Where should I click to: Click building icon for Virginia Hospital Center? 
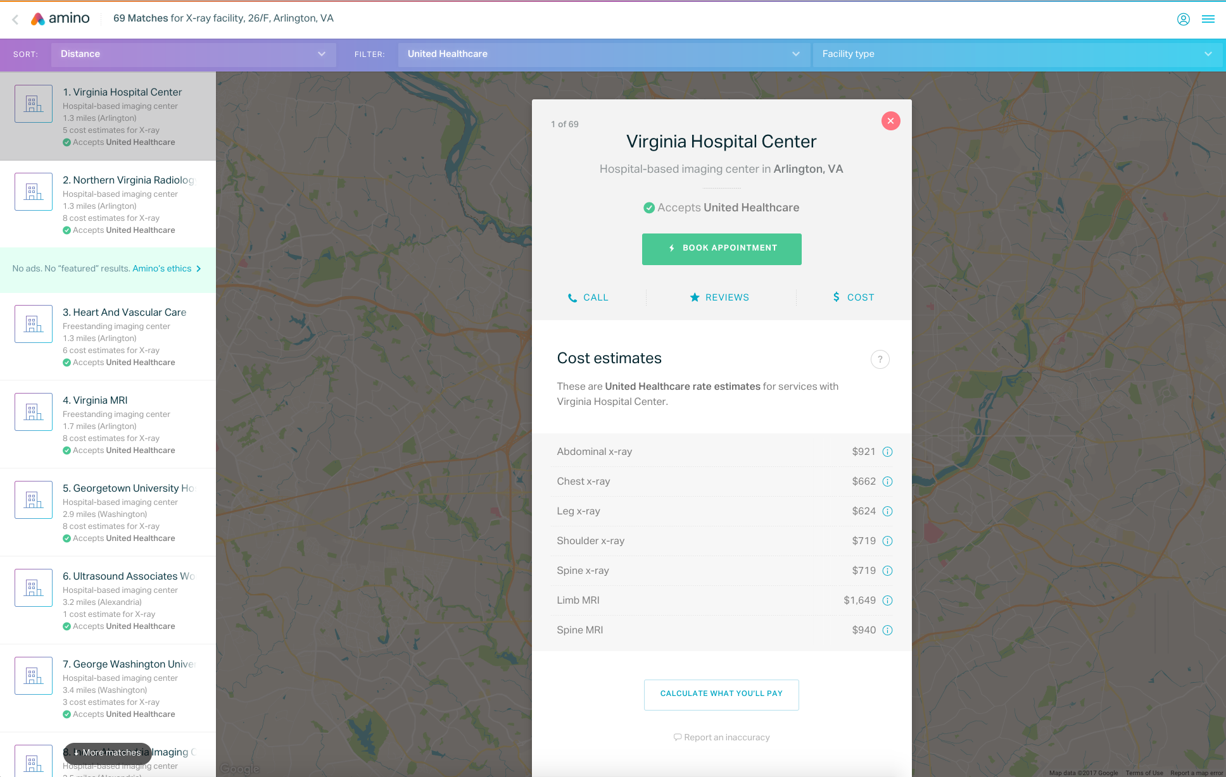(34, 104)
